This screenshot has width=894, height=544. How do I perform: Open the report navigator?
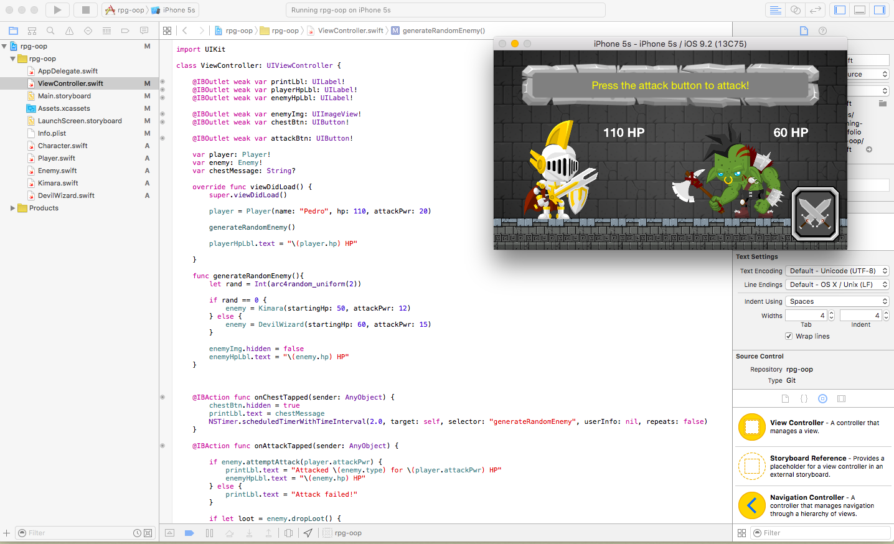click(144, 30)
